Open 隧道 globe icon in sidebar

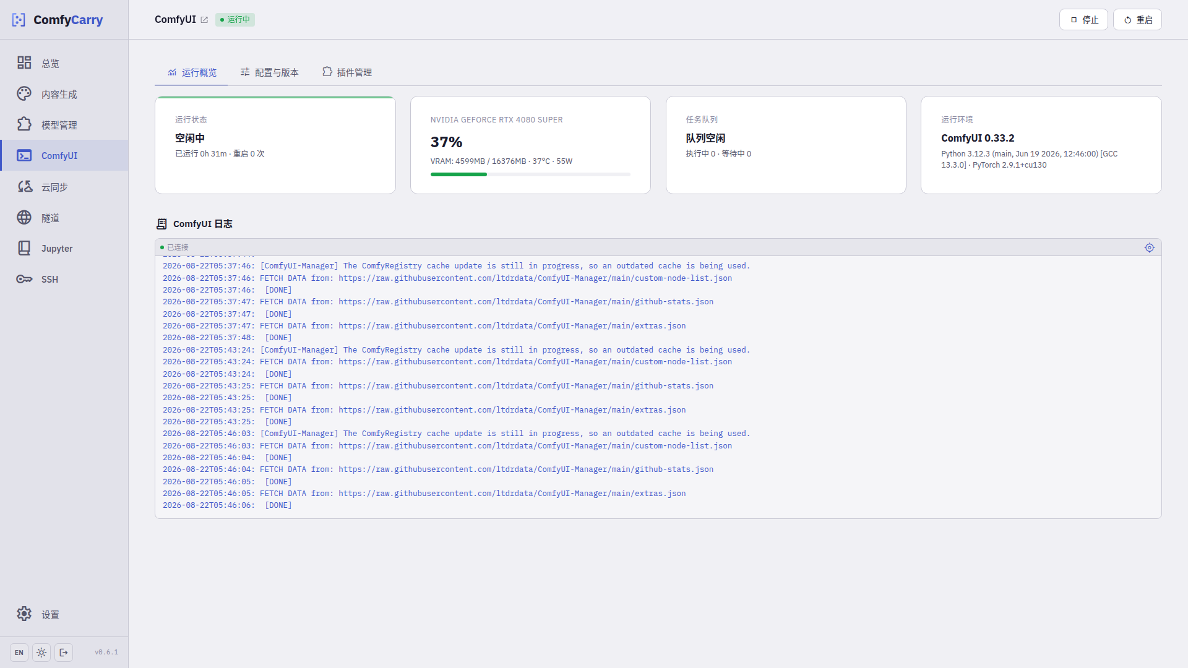point(24,218)
